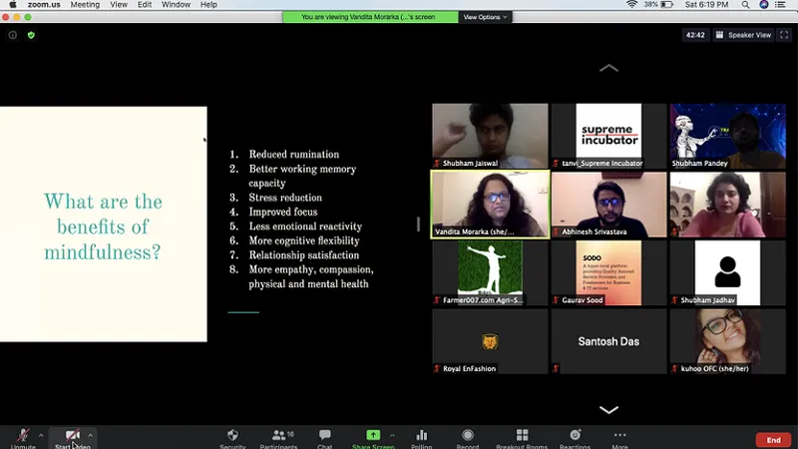Enter full screen with the corner icon
This screenshot has width=798, height=449.
click(x=784, y=35)
